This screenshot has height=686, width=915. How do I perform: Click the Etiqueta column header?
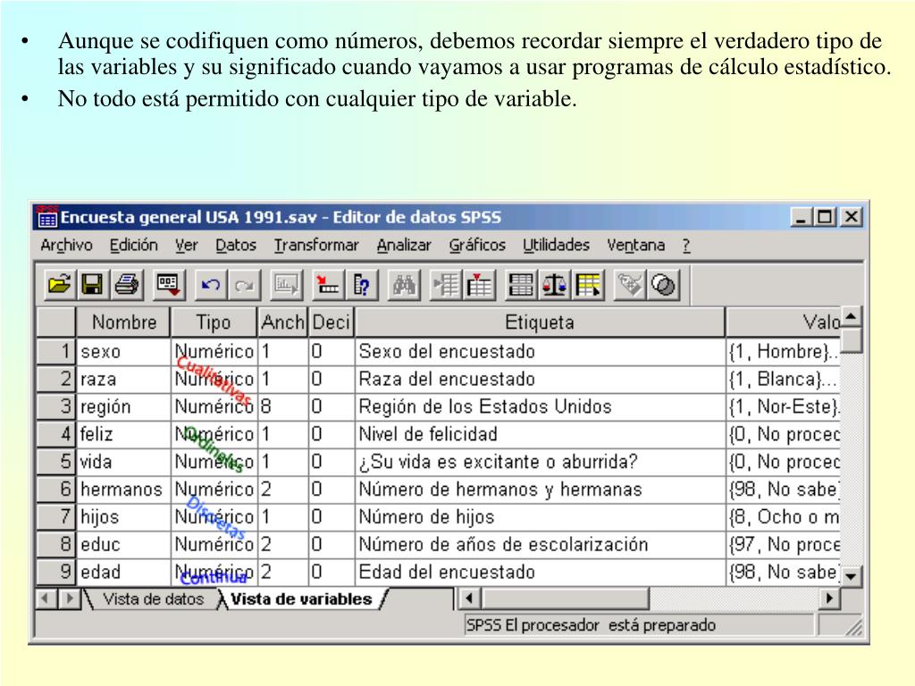(x=540, y=322)
